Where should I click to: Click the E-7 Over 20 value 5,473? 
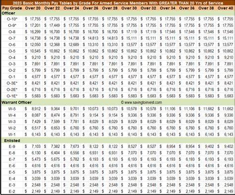(x=36, y=159)
